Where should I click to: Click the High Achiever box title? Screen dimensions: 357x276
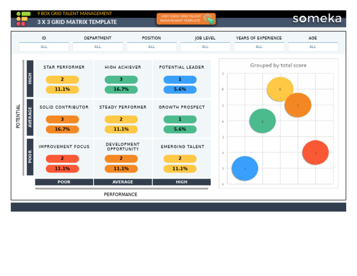point(123,67)
